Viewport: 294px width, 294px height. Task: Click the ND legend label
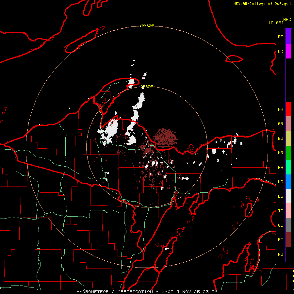click(280, 254)
